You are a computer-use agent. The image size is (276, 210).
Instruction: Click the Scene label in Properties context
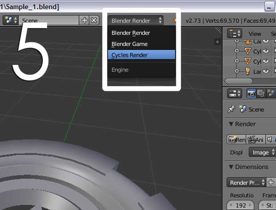pos(256,109)
